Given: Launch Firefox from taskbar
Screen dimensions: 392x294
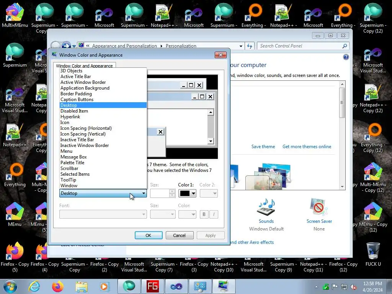Looking at the screenshot, I should [x=58, y=286].
